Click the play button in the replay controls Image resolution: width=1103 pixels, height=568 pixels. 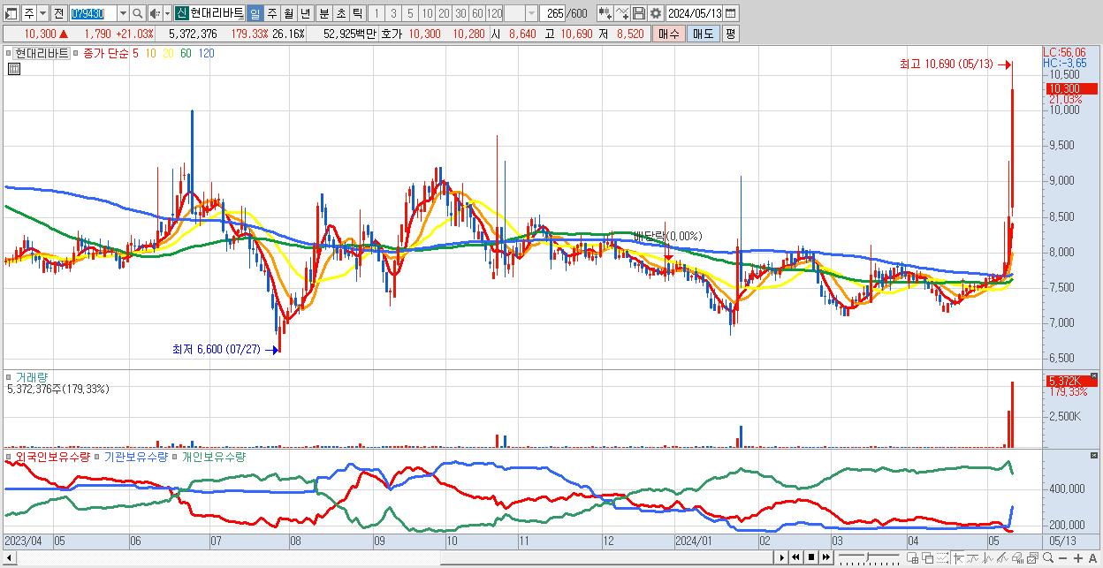pyautogui.click(x=782, y=557)
